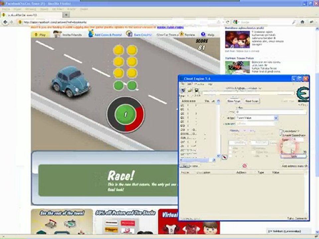Click the red circle clear-list icon
Viewport: 319px width, 239px height.
[x=245, y=166]
